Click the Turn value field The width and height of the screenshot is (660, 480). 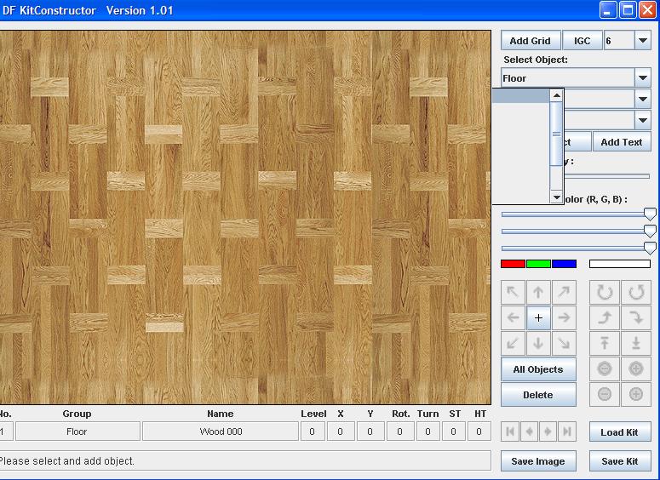[x=428, y=431]
